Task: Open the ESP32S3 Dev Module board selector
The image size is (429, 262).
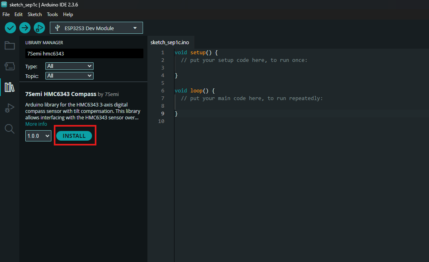Action: click(x=96, y=28)
